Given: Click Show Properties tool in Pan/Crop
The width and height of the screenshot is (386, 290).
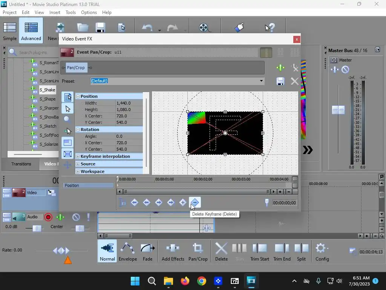Looking at the screenshot, I should pyautogui.click(x=68, y=97).
